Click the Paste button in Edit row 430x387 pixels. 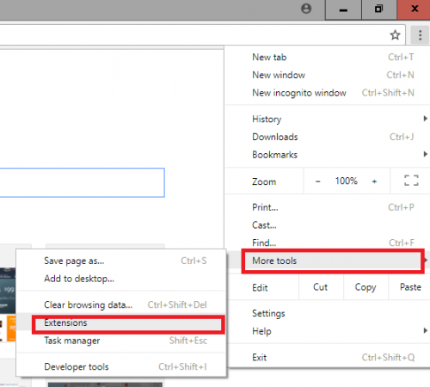(x=410, y=287)
